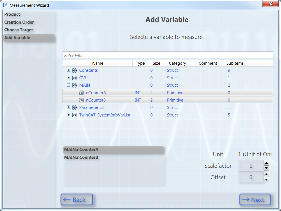Image resolution: width=281 pixels, height=211 pixels.
Task: Click the Subitems value 2 of MAIN
Action: coord(229,85)
